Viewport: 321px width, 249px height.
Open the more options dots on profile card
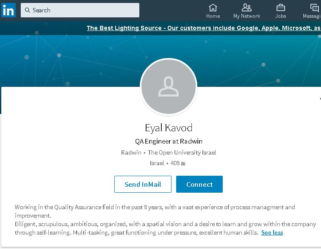[319, 98]
